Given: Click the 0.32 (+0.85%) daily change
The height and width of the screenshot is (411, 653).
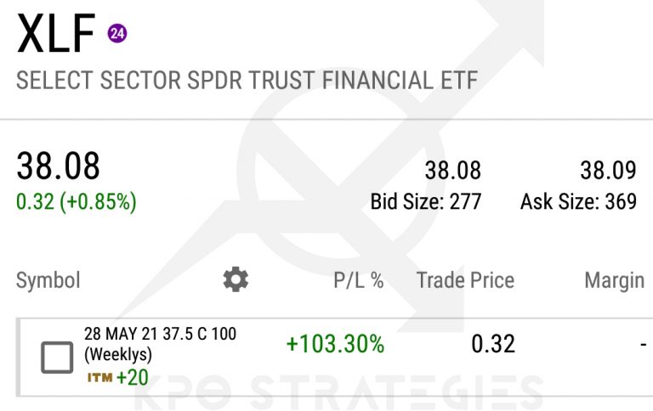Looking at the screenshot, I should [x=77, y=202].
